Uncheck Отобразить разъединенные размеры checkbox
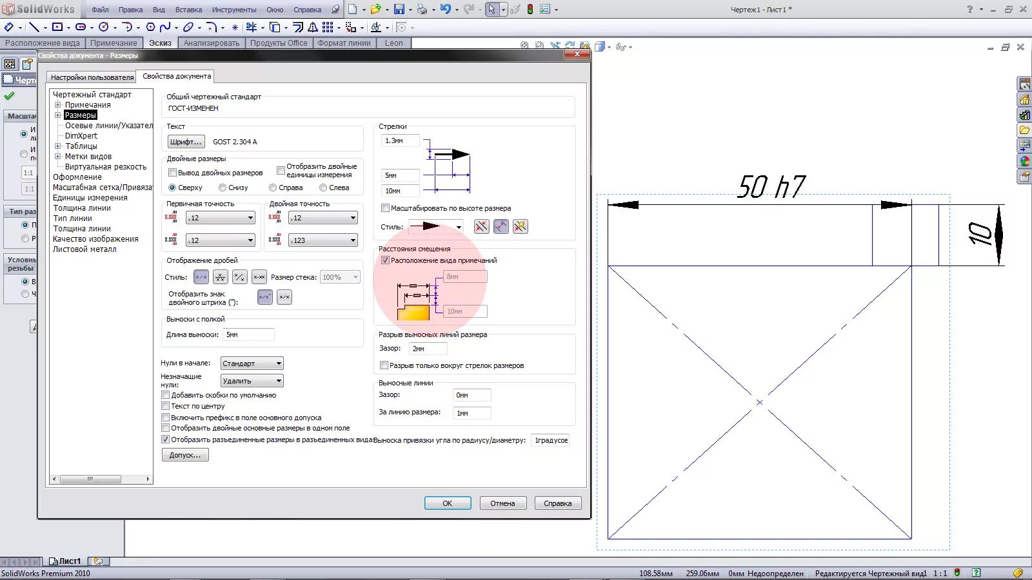The width and height of the screenshot is (1032, 580). [166, 440]
